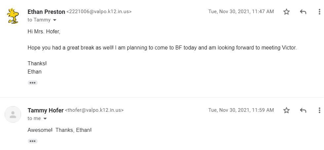Expand recipient details for 'to me'
The width and height of the screenshot is (324, 150).
[45, 119]
